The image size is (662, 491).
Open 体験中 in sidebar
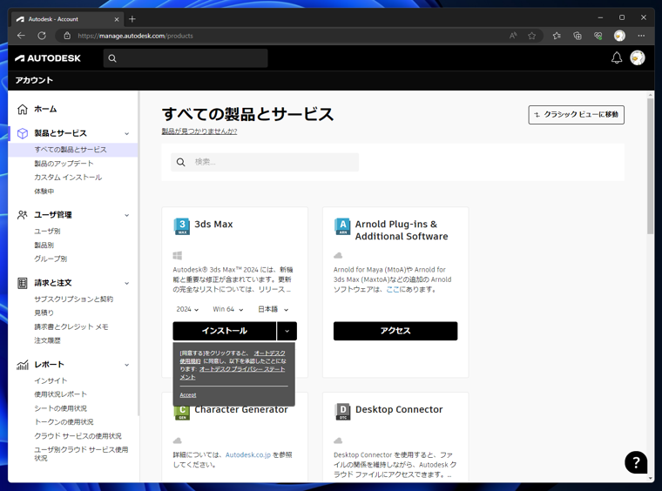[44, 192]
